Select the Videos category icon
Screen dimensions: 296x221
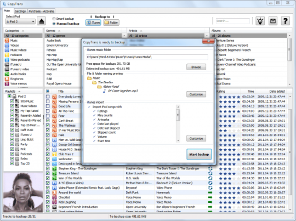7,45
